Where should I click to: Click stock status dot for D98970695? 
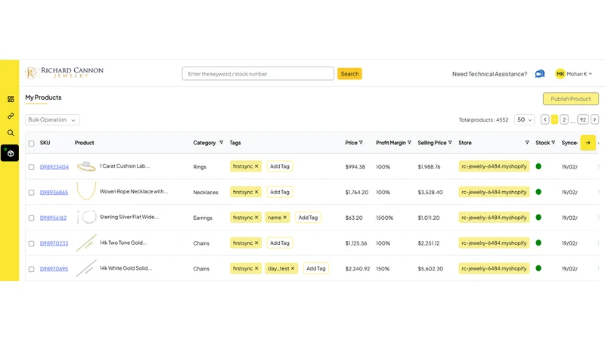(538, 268)
